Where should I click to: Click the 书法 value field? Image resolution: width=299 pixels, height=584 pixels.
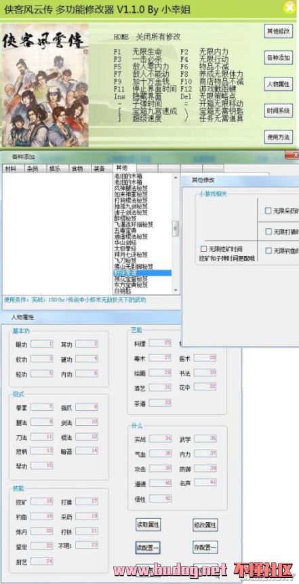pyautogui.click(x=205, y=372)
